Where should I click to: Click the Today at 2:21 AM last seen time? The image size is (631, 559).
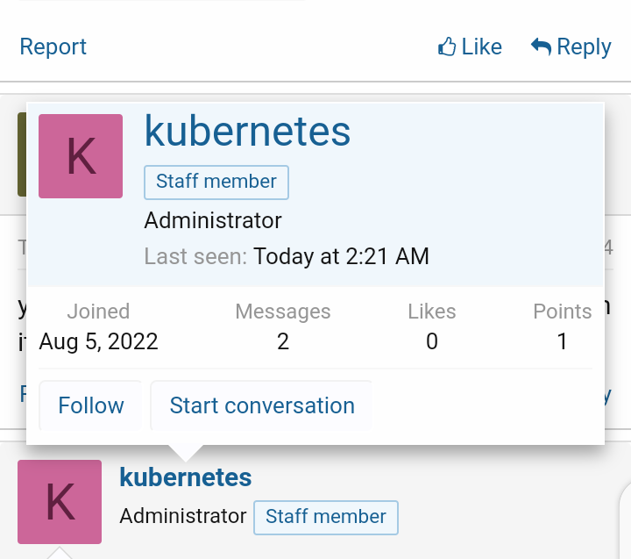(x=342, y=257)
